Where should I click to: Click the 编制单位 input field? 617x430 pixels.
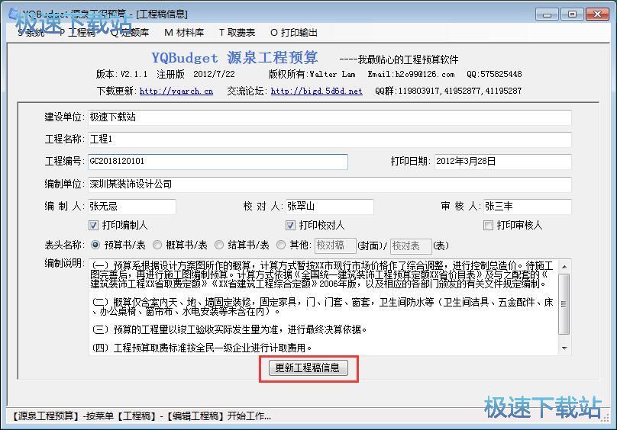(x=329, y=185)
